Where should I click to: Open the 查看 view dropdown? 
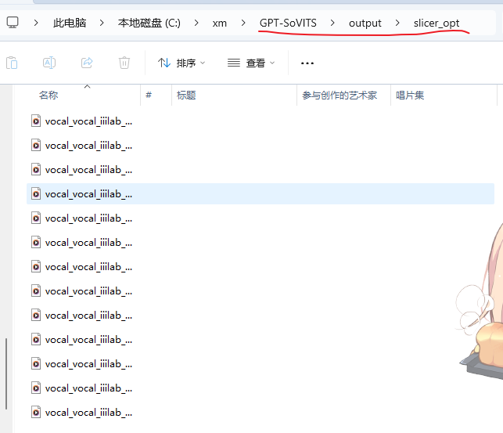[x=251, y=63]
